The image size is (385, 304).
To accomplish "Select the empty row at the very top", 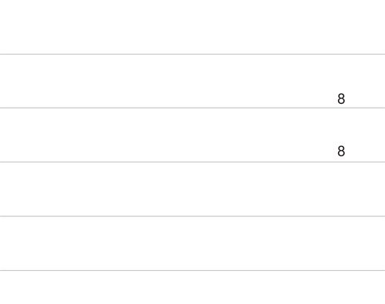I will click(192, 27).
